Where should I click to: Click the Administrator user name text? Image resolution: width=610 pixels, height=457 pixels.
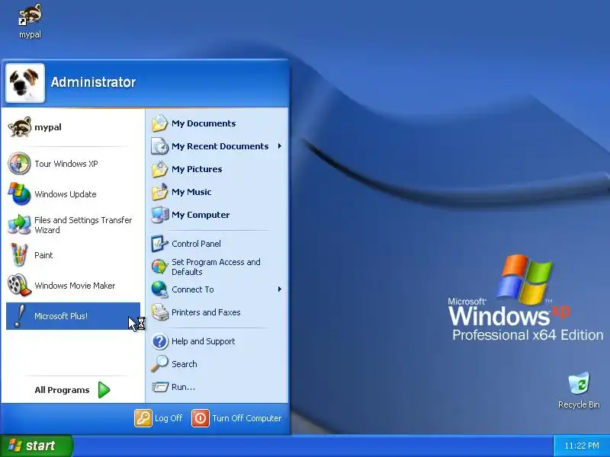[93, 82]
